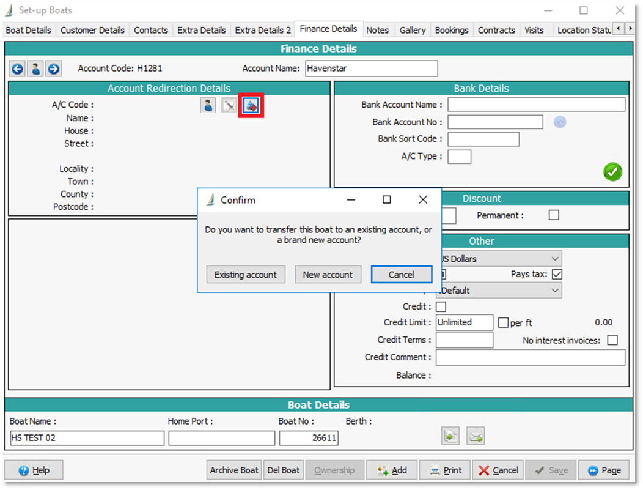Enable the No interest invoices checkbox
This screenshot has height=490, width=643.
612,340
